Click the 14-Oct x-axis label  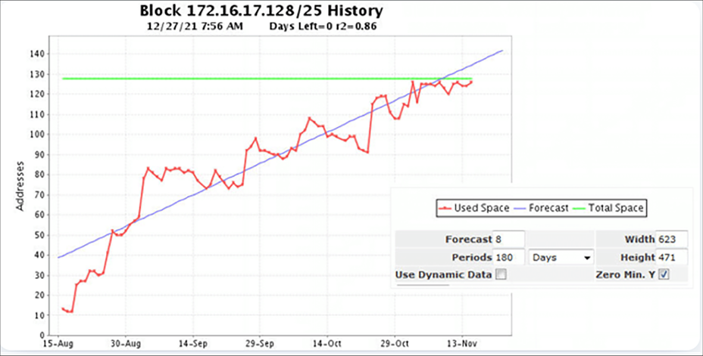[x=328, y=343]
